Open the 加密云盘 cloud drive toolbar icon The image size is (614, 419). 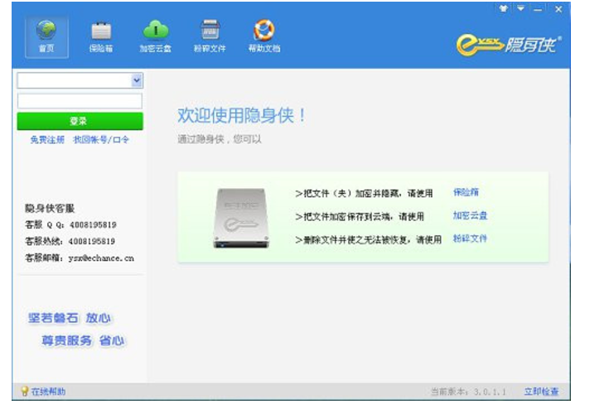pos(156,31)
